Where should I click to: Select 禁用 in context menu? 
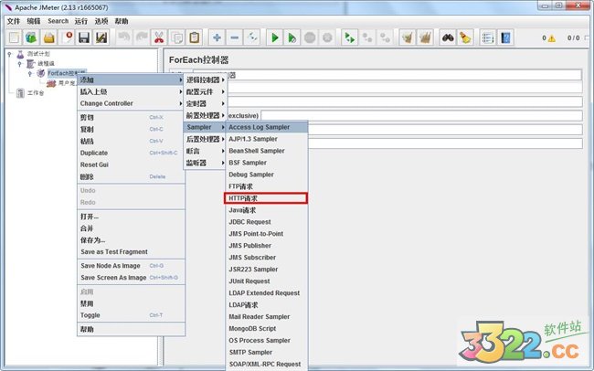tap(131, 303)
